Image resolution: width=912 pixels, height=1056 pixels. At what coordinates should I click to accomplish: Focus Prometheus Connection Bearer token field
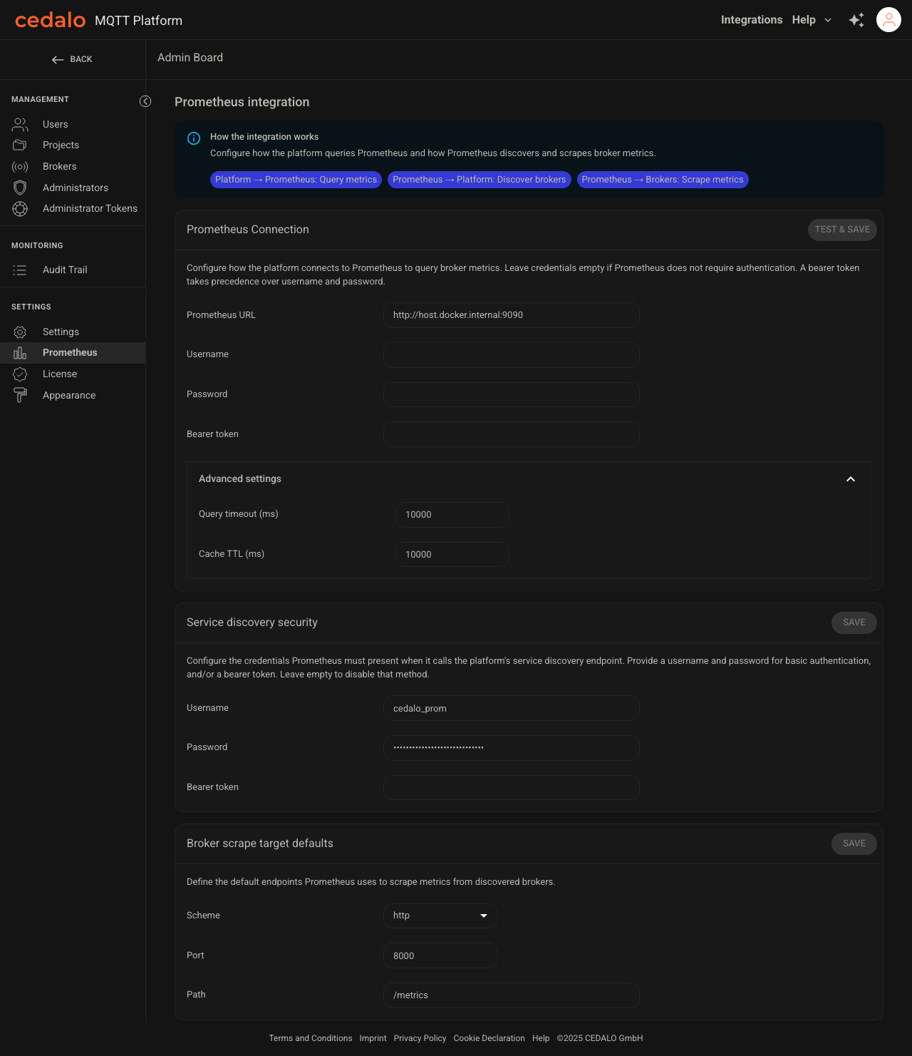(512, 434)
